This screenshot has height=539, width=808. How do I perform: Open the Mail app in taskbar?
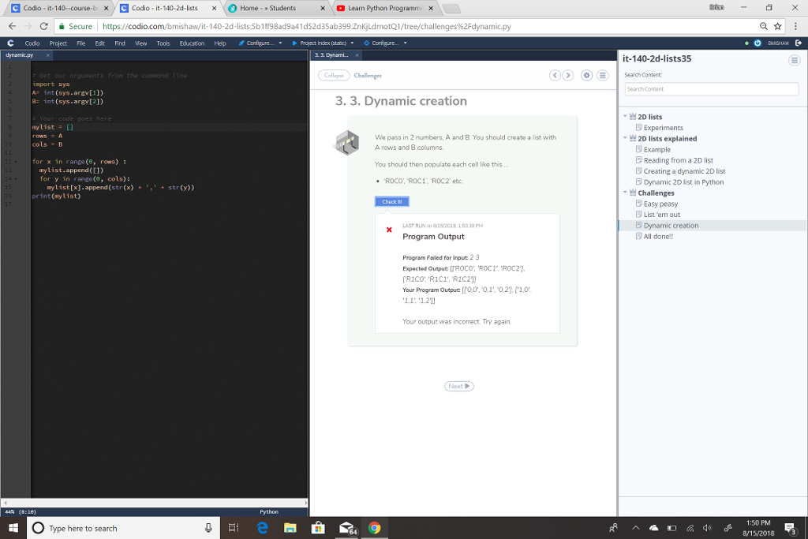(347, 528)
